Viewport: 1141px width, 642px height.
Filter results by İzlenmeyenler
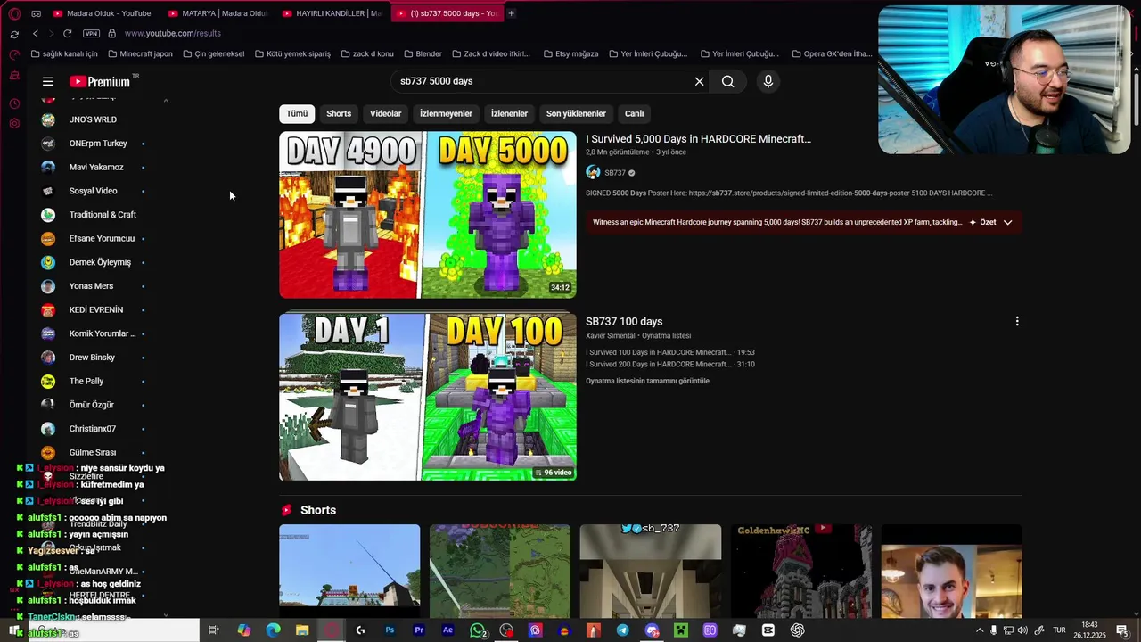click(446, 113)
